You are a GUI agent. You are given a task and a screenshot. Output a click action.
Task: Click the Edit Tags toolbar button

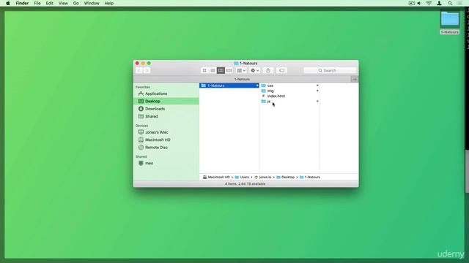click(281, 70)
